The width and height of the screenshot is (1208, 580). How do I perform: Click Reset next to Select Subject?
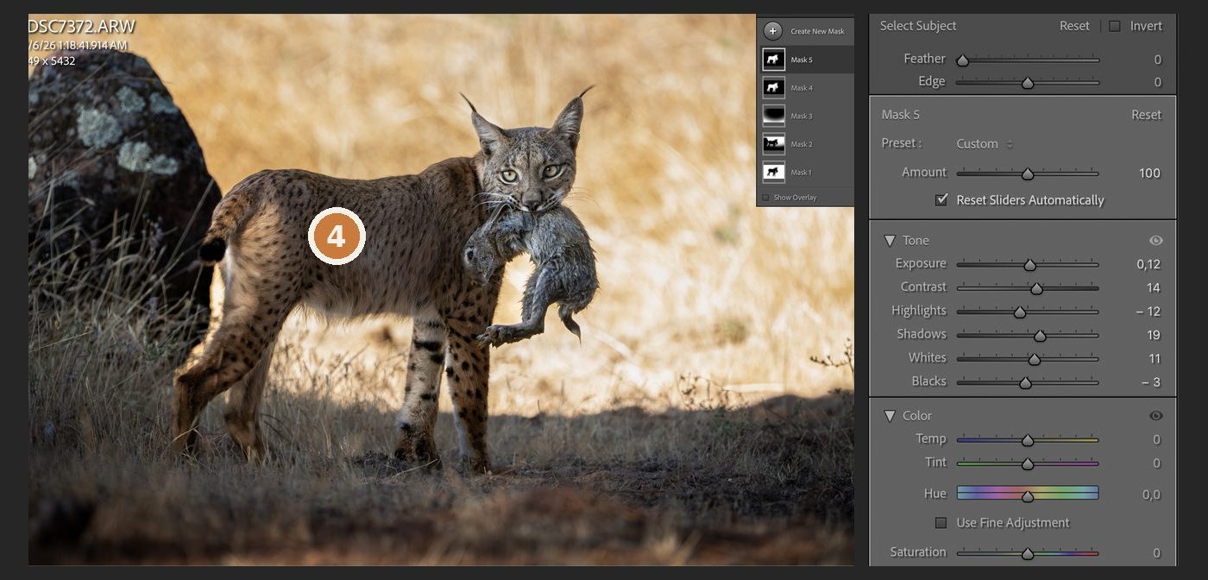pyautogui.click(x=1074, y=26)
